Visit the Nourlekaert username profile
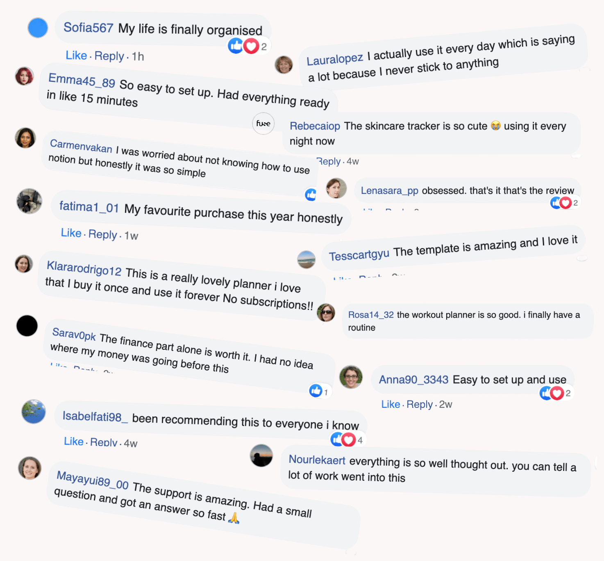 (x=317, y=460)
